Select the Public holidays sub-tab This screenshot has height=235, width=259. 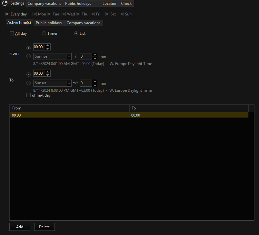(49, 23)
